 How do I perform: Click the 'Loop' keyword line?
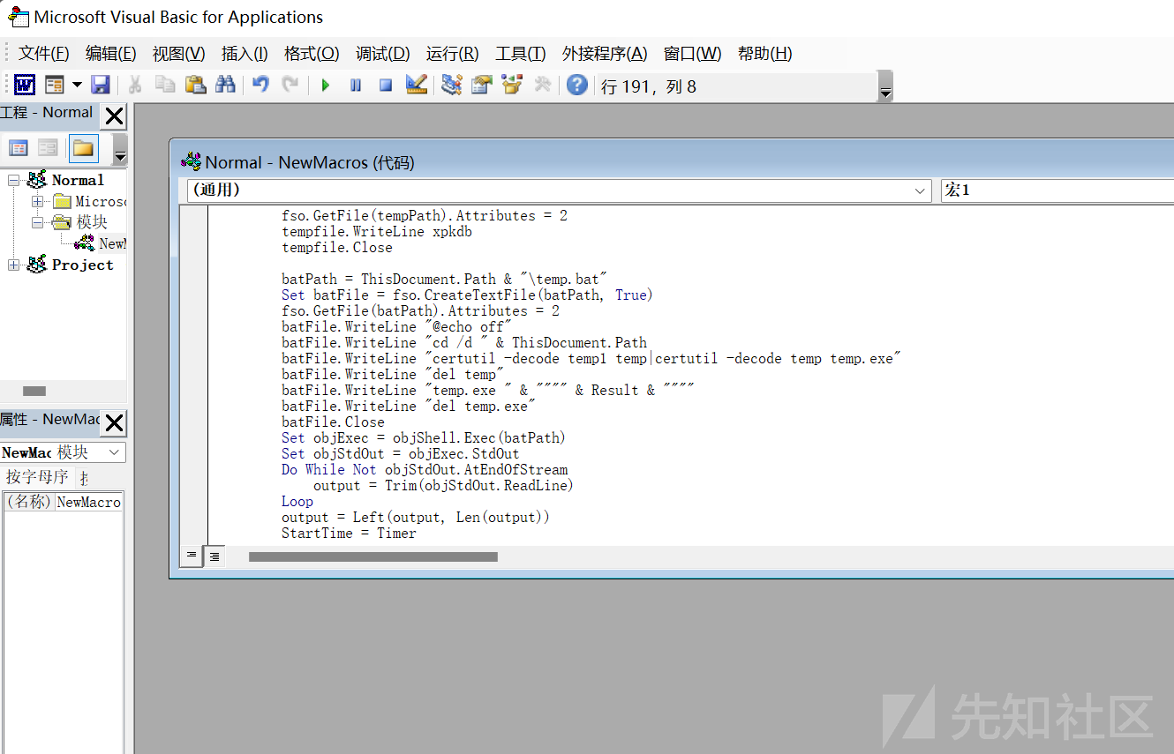(x=297, y=502)
